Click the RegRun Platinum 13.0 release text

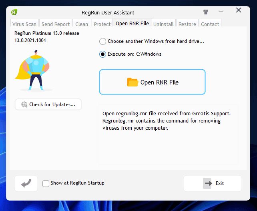coord(47,33)
